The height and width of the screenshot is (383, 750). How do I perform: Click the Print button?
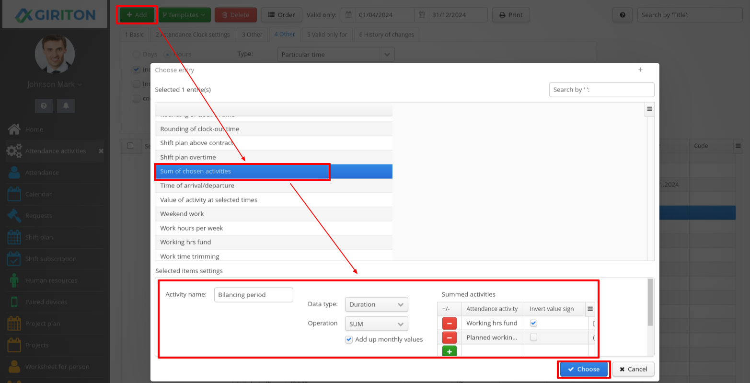point(511,15)
